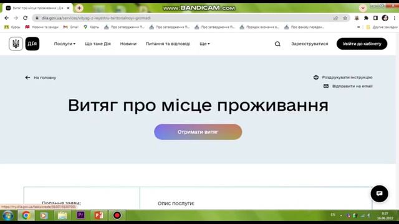Open the Chrome profile avatar
Viewport: 399px width, 224px height.
pyautogui.click(x=385, y=18)
